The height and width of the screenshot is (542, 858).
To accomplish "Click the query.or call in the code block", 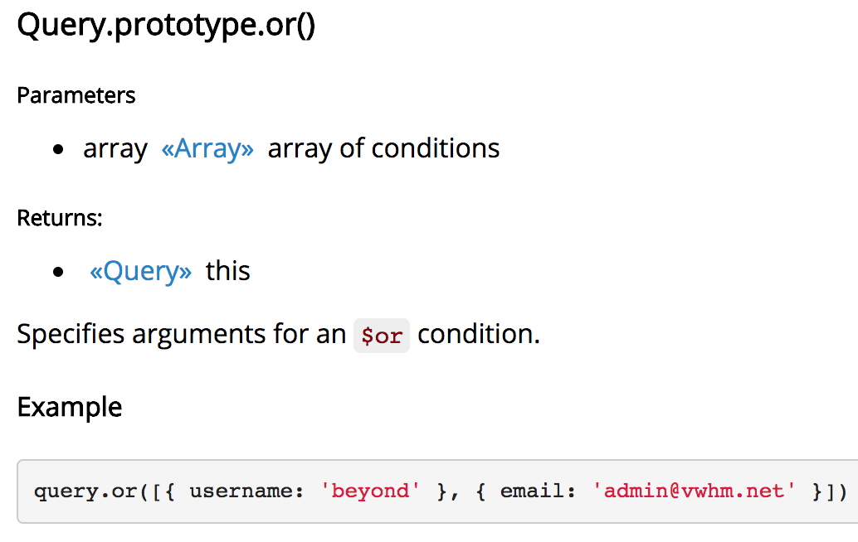I will (86, 491).
